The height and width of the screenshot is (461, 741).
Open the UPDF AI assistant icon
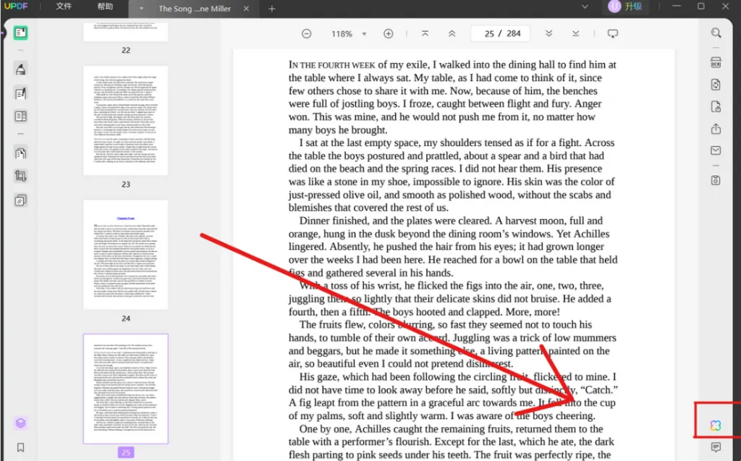tap(716, 426)
